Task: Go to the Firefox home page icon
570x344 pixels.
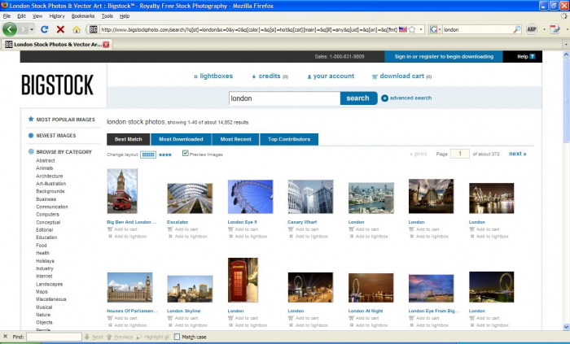Action: (77, 30)
